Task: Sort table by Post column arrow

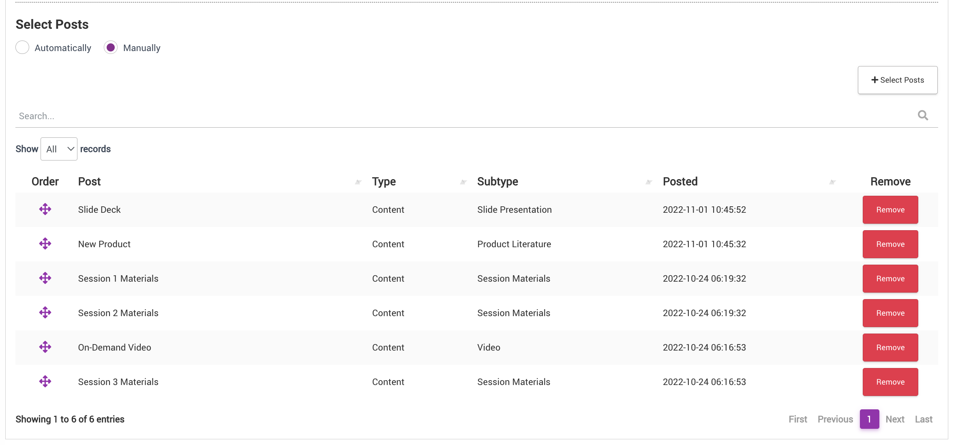Action: tap(358, 182)
